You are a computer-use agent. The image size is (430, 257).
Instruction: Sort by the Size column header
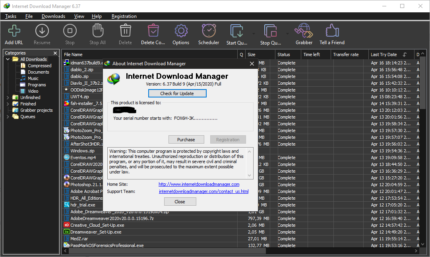tap(260, 55)
